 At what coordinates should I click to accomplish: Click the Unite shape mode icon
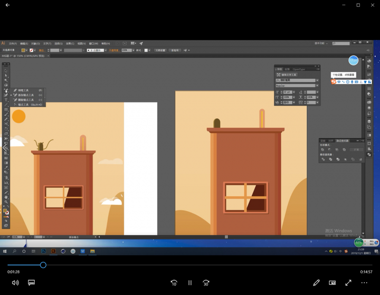pos(322,150)
